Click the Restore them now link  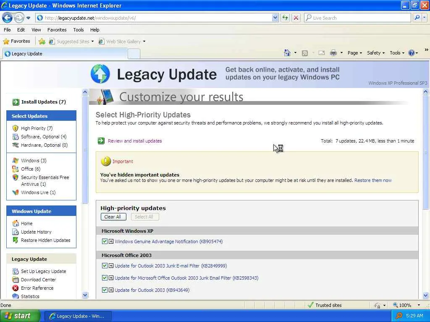click(373, 180)
